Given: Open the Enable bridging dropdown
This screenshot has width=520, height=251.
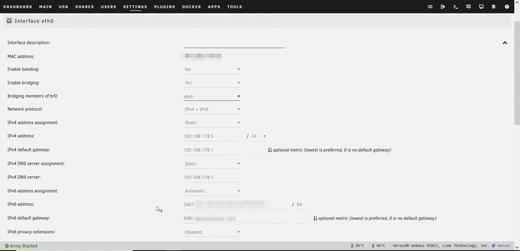Looking at the screenshot, I should coord(212,83).
